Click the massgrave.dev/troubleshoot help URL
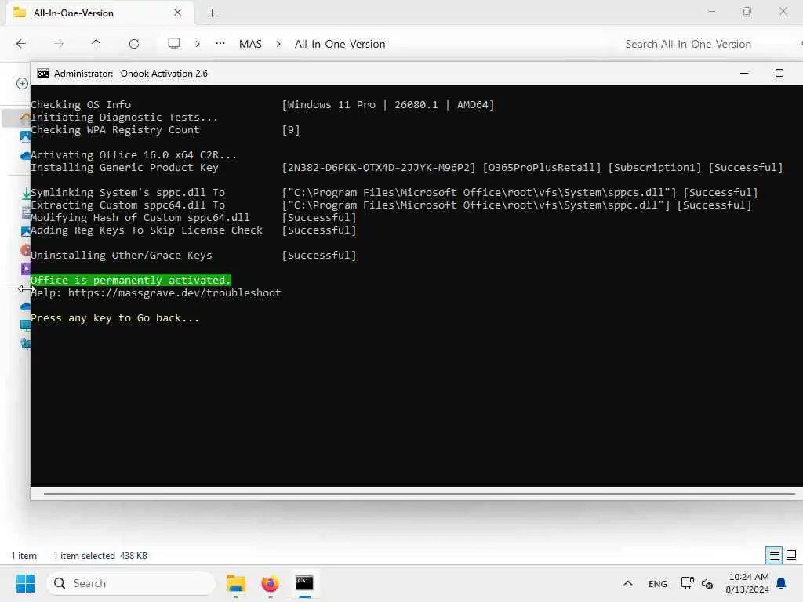Image resolution: width=803 pixels, height=602 pixels. point(175,293)
